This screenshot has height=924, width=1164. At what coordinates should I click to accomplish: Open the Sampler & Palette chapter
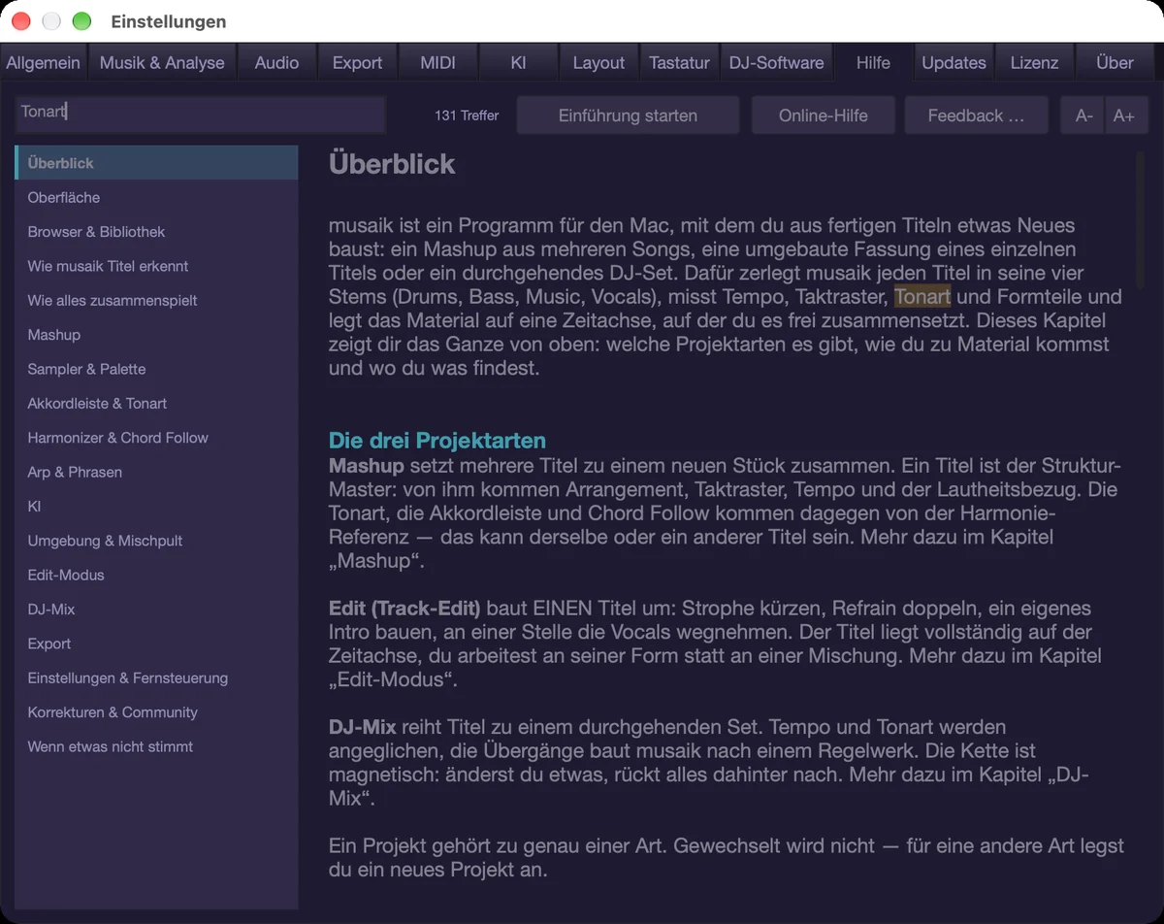(157, 369)
